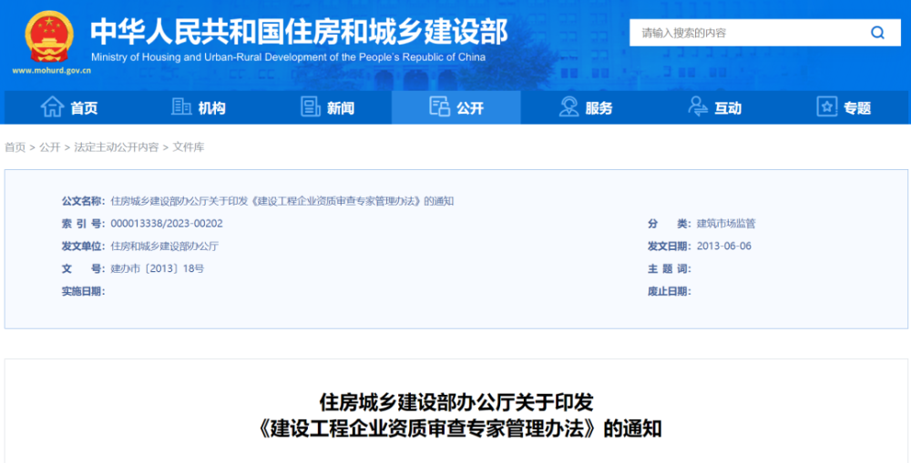The width and height of the screenshot is (911, 463).
Task: Select the 服务 menu item
Action: (599, 108)
